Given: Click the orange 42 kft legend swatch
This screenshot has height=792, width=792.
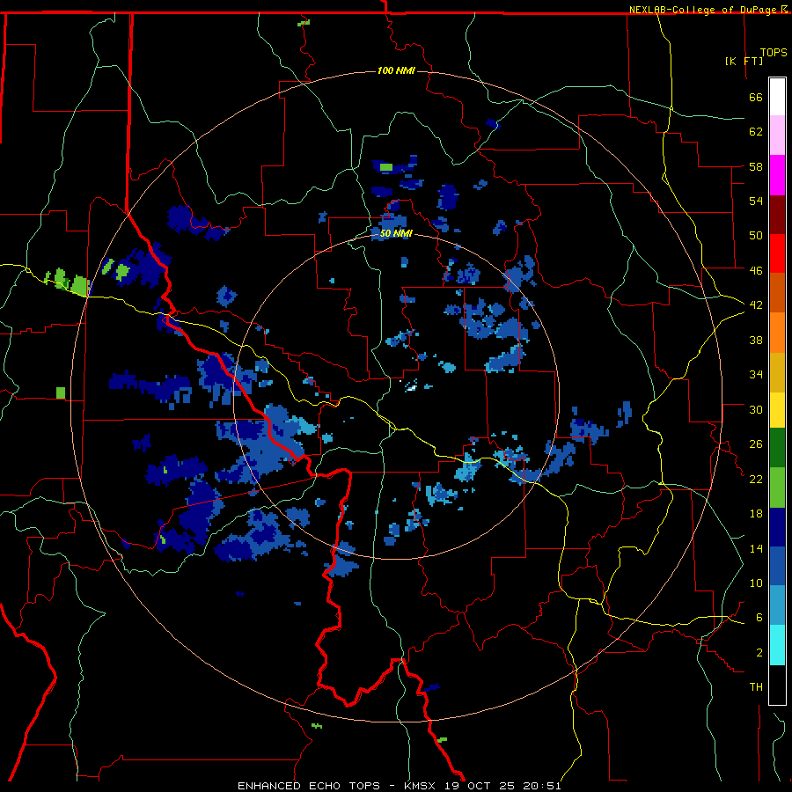Looking at the screenshot, I should click(777, 333).
